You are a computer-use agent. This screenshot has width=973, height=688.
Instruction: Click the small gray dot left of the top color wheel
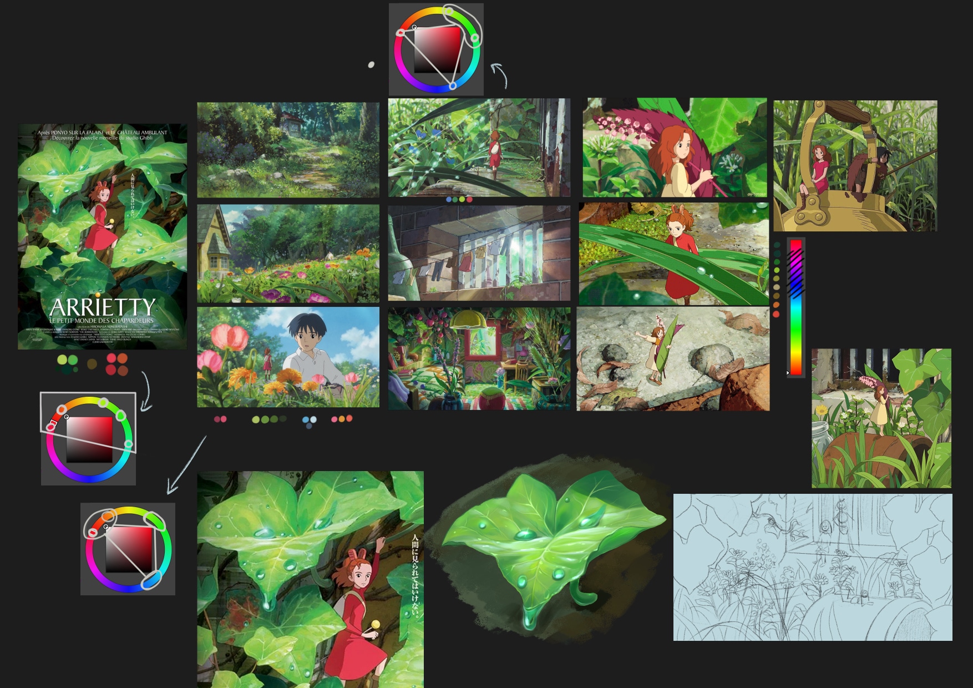pyautogui.click(x=371, y=65)
